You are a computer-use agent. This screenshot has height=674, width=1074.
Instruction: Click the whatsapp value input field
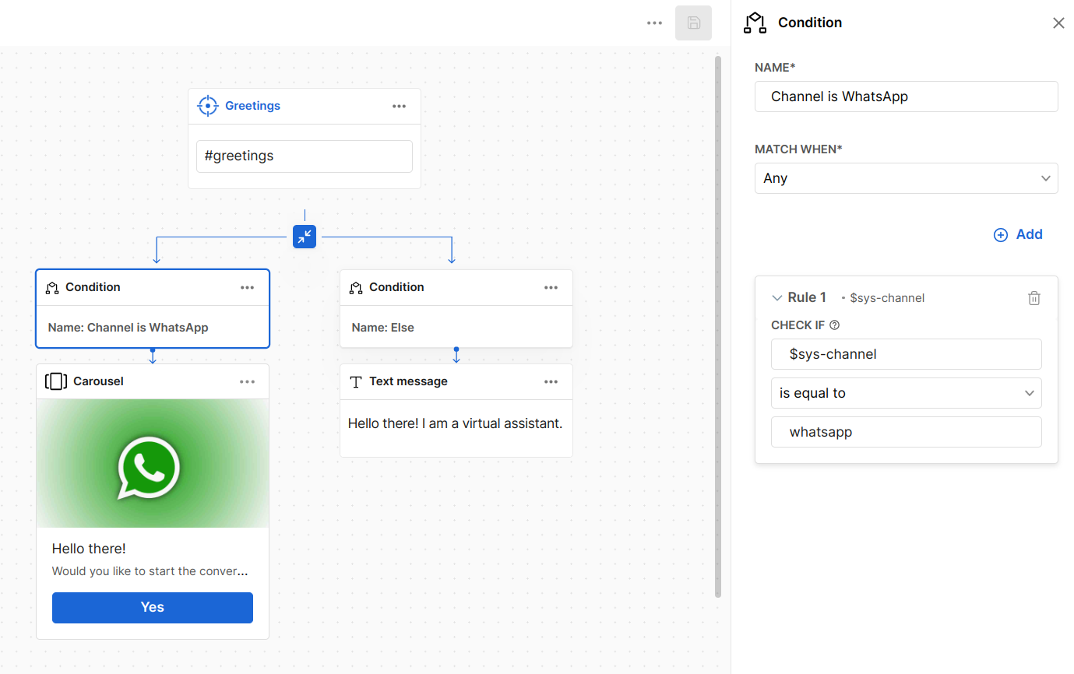coord(906,432)
